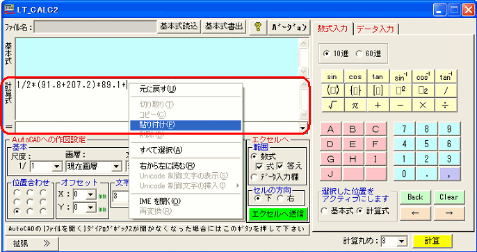This screenshot has width=477, height=252.
Task: Insert square brackets
Action: pos(377,90)
